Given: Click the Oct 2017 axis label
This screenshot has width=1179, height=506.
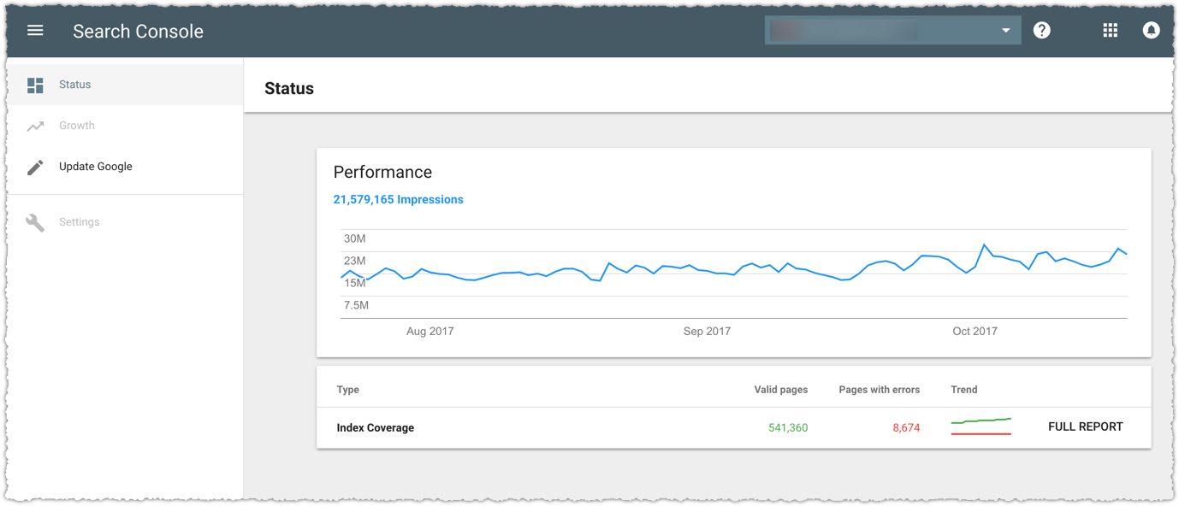Looking at the screenshot, I should pos(975,331).
